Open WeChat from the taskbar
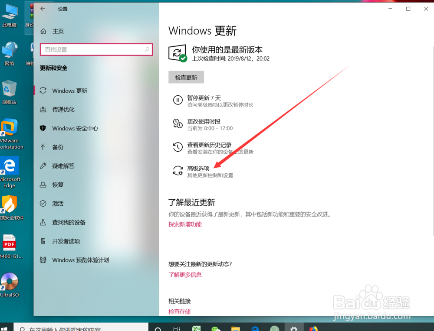The height and width of the screenshot is (331, 434). tap(216, 328)
